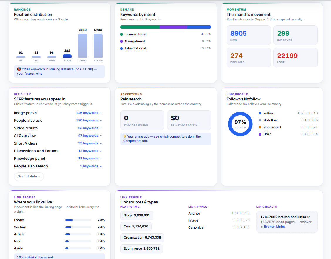331x259 pixels.
Task: Click the 2–3 position bar with 33
Action: click(x=36, y=57)
